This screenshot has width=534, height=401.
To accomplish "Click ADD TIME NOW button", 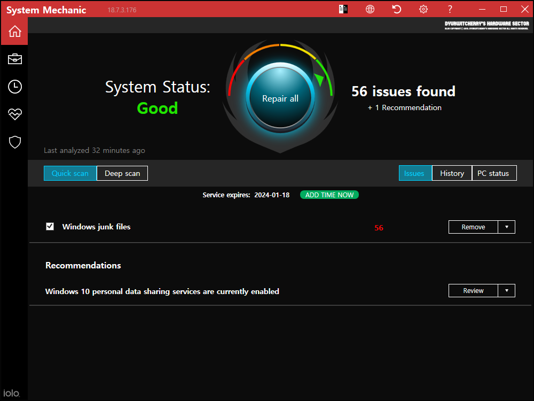I will click(x=329, y=195).
